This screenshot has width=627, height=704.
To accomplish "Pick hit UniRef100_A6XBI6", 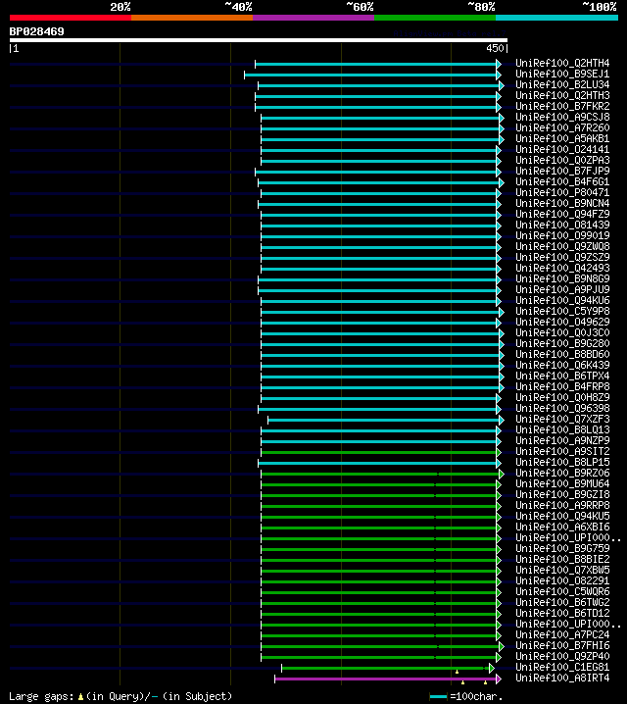I will (x=562, y=527).
